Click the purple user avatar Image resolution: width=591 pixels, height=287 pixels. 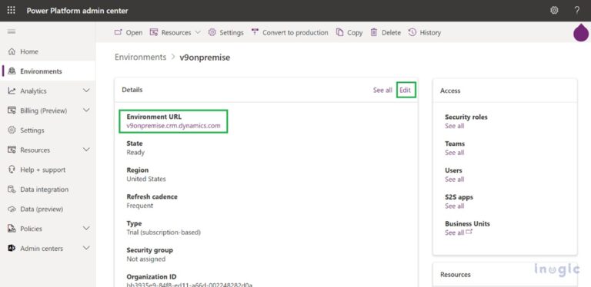(581, 33)
